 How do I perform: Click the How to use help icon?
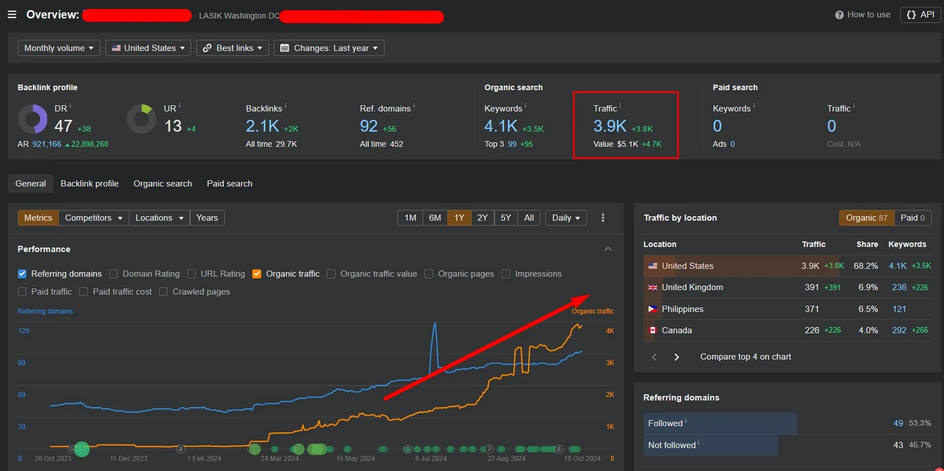coord(839,15)
